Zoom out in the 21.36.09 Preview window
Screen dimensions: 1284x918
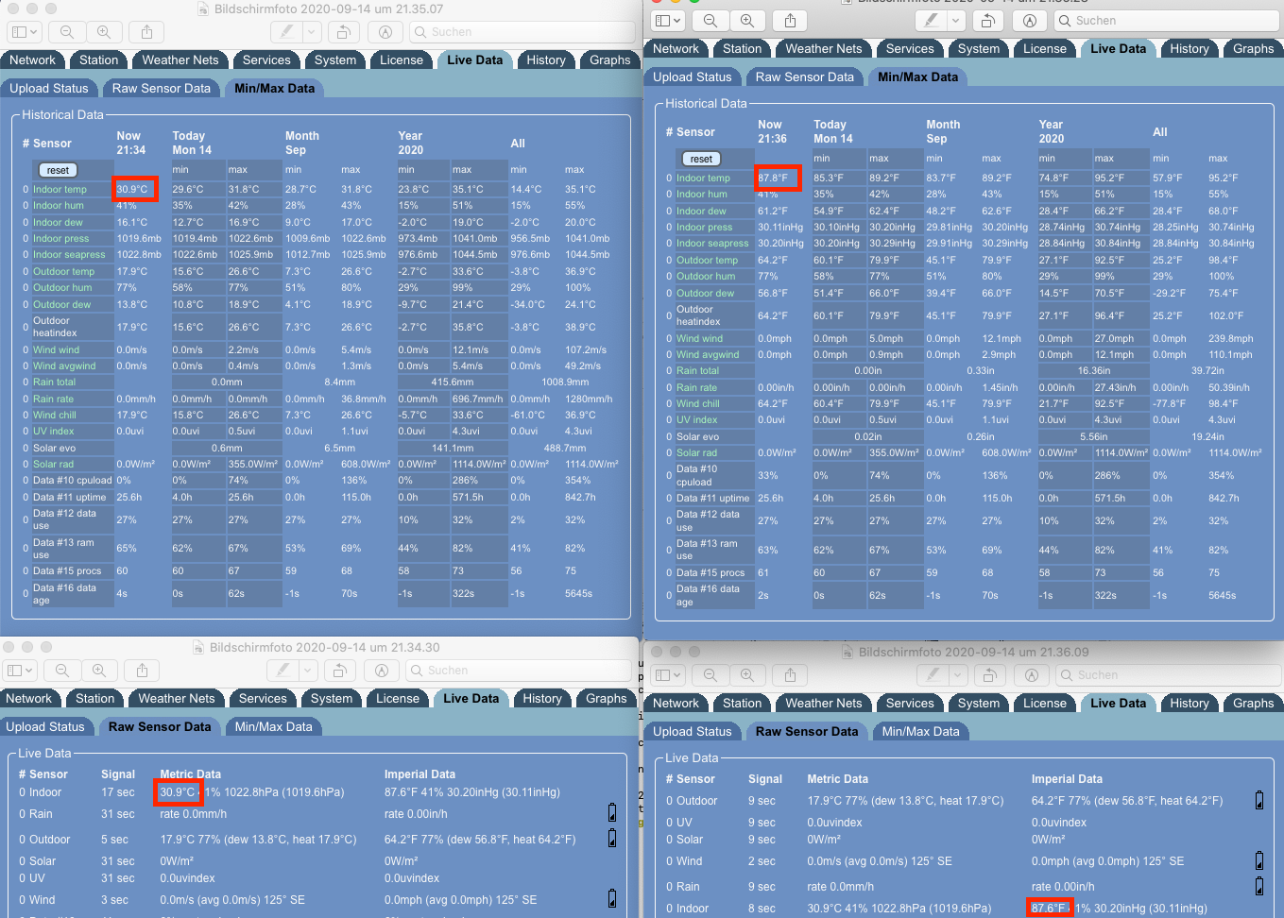click(710, 674)
